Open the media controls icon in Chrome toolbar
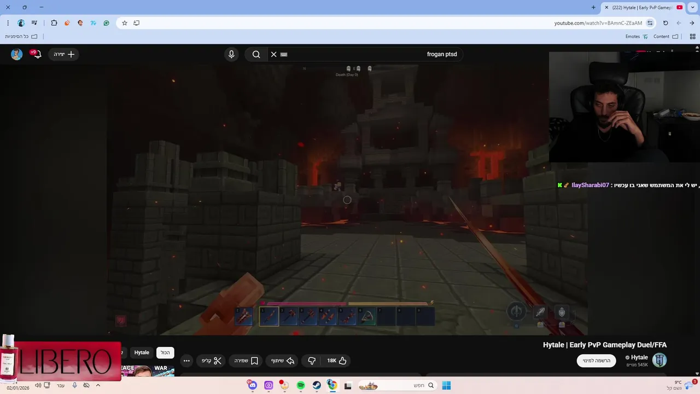This screenshot has width=700, height=394. [x=34, y=23]
